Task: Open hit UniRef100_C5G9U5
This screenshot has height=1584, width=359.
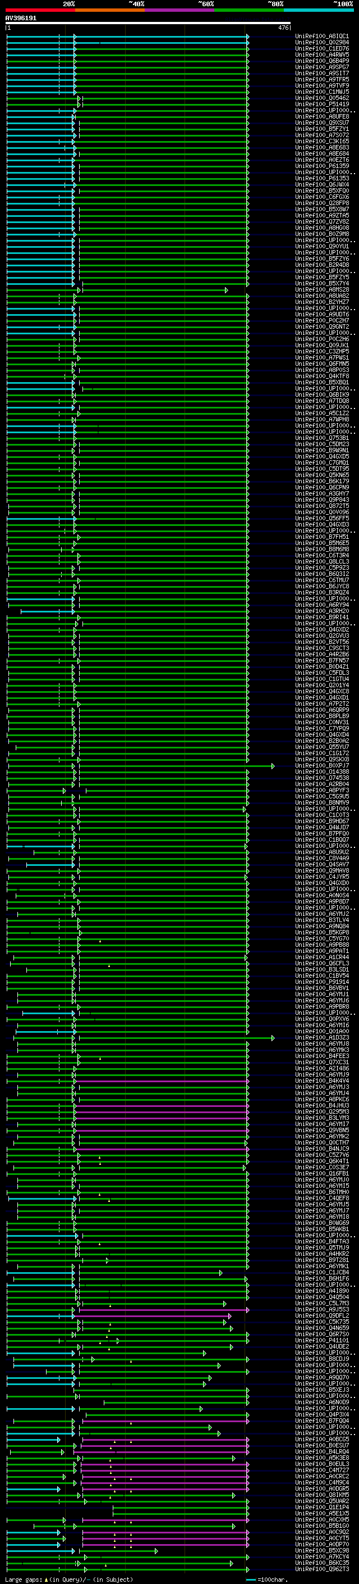Action: [321, 797]
